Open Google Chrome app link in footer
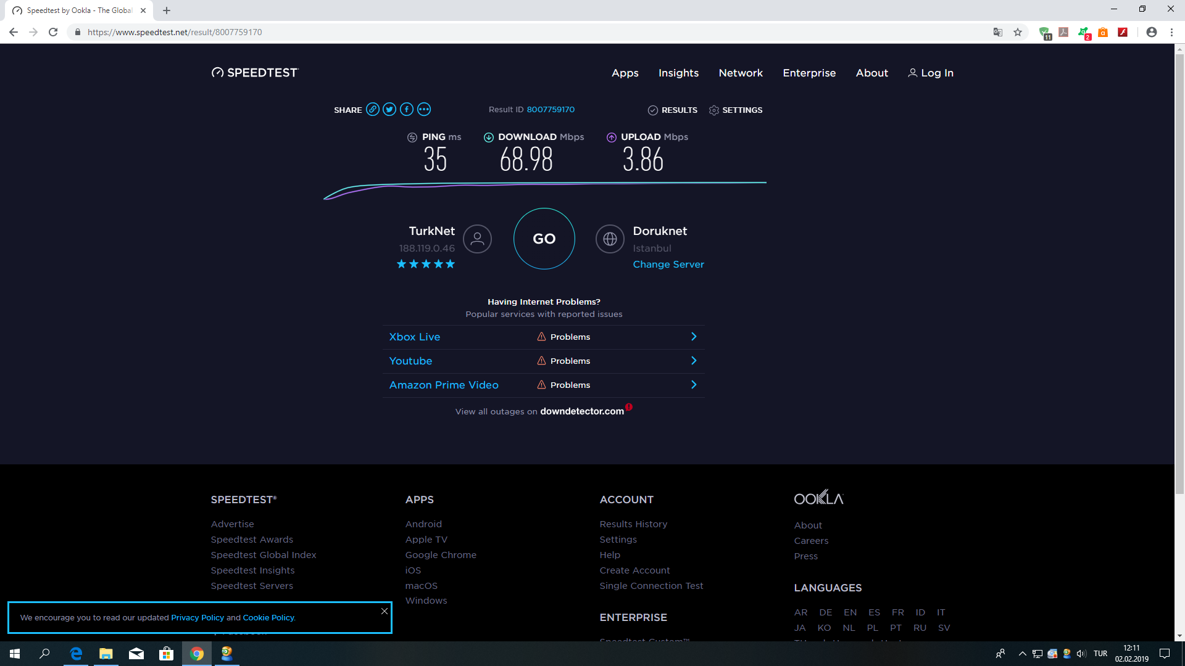Viewport: 1185px width, 666px height. point(441,555)
